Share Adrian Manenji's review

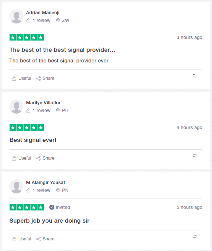click(x=45, y=78)
